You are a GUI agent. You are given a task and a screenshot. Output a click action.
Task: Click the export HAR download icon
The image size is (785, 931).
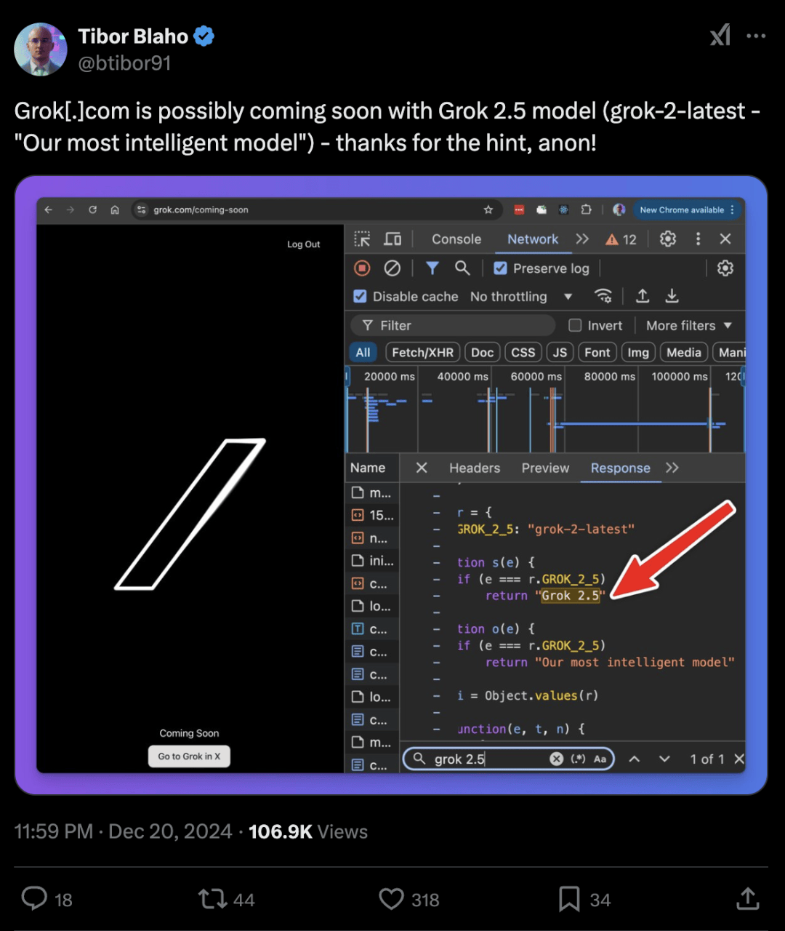[672, 296]
